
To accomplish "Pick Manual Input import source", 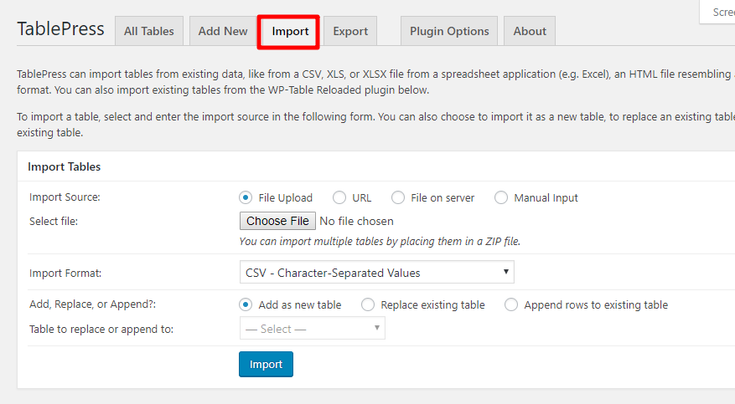I will pyautogui.click(x=501, y=198).
